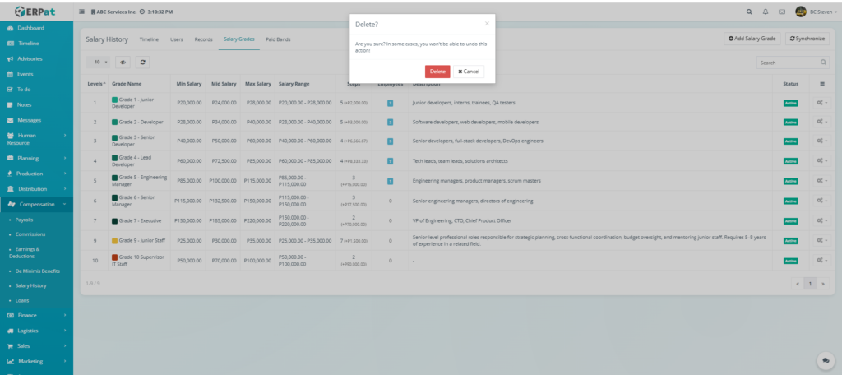The width and height of the screenshot is (842, 375).
Task: Click the employees count badge for Grade 5
Action: (390, 181)
